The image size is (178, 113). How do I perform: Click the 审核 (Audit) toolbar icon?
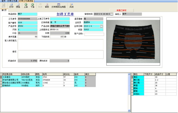point(47,6)
